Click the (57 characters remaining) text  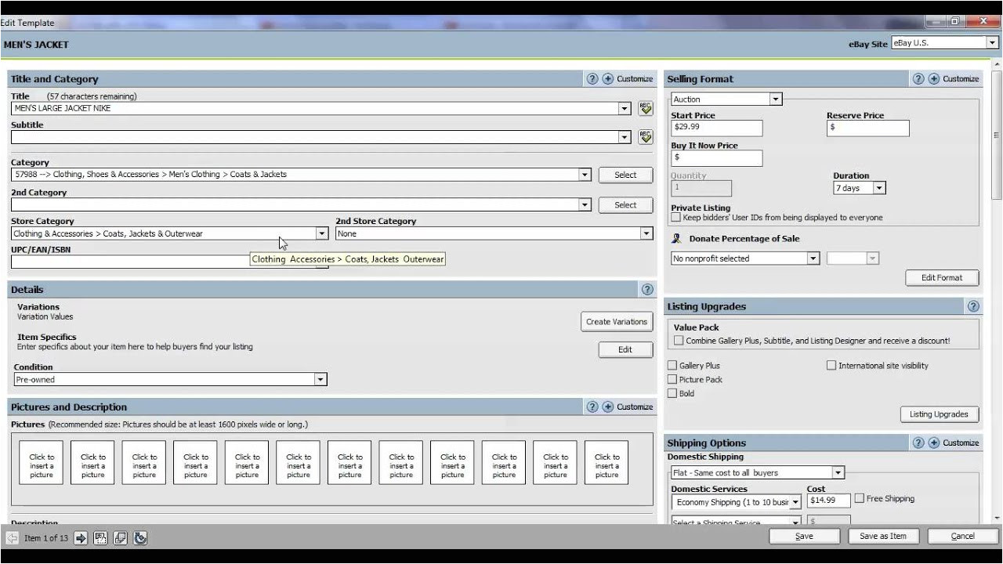tap(92, 96)
